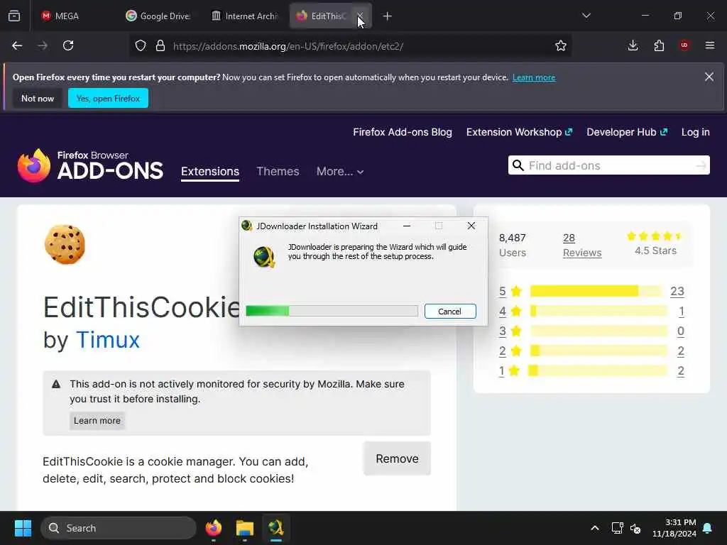
Task: Cancel the JDownloader Installation Wizard
Action: (x=449, y=312)
